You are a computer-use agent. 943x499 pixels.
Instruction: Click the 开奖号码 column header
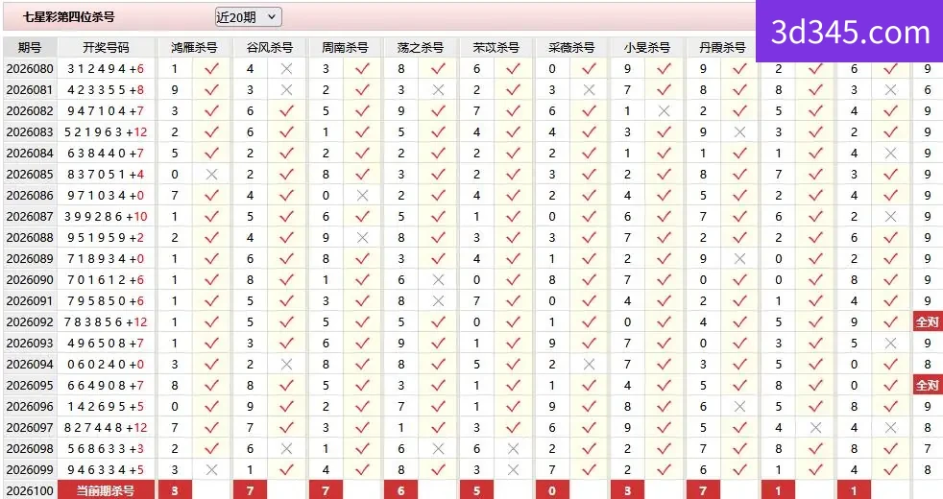tap(106, 47)
